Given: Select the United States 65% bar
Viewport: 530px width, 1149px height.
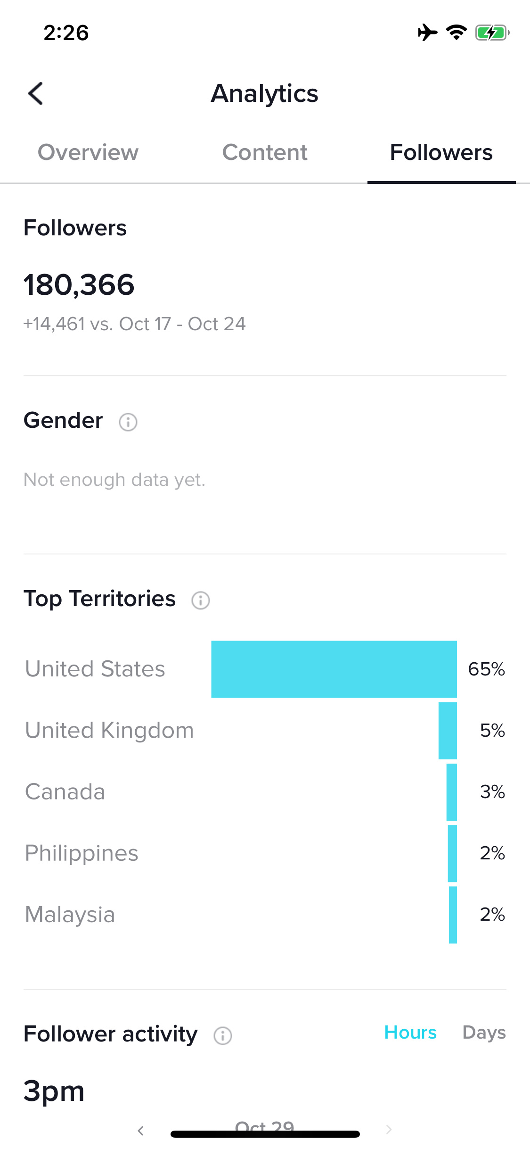Looking at the screenshot, I should (x=334, y=669).
